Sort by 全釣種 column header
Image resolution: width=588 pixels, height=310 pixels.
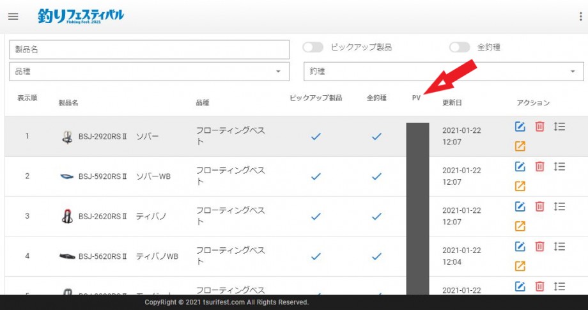[376, 98]
